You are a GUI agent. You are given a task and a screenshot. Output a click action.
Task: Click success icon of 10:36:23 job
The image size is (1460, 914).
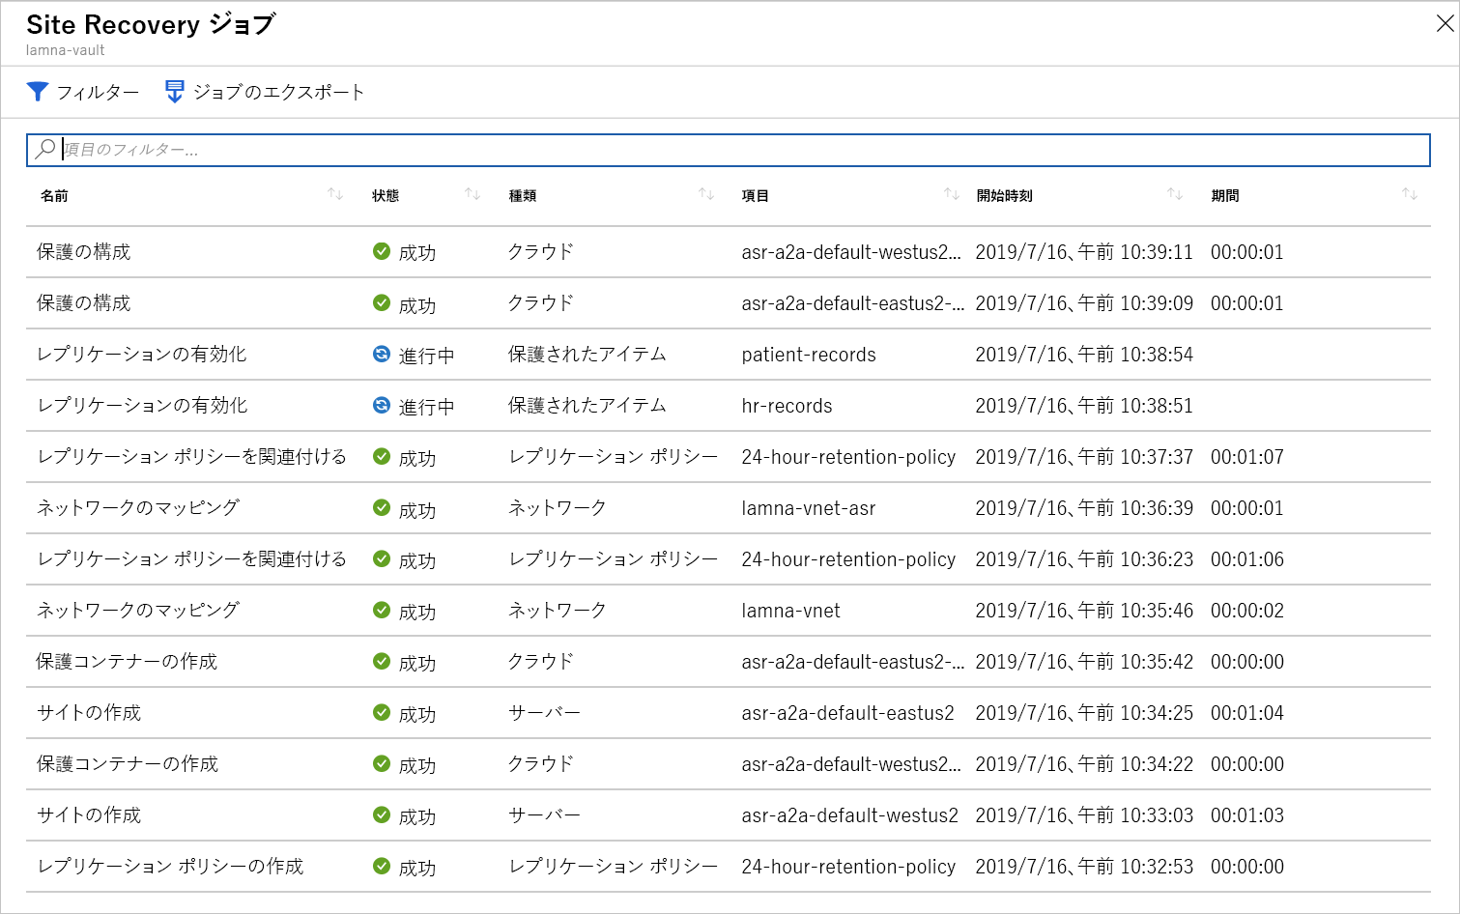coord(382,558)
